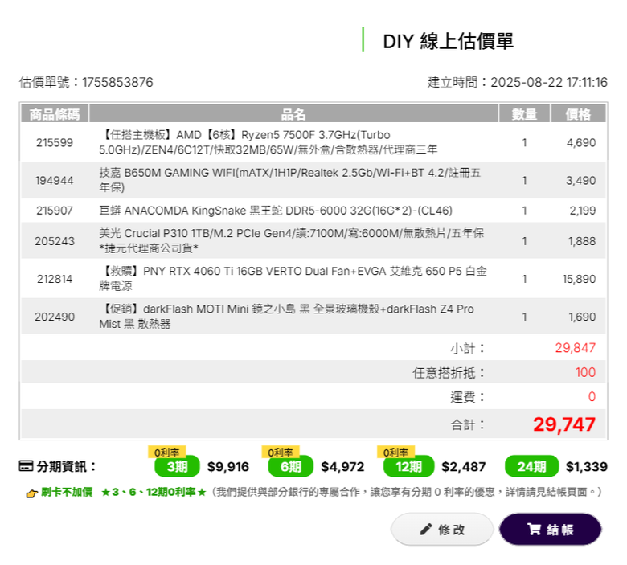Click the credit card icon beside 分期資訊
Viewport: 627px width, 565px height.
pyautogui.click(x=26, y=466)
